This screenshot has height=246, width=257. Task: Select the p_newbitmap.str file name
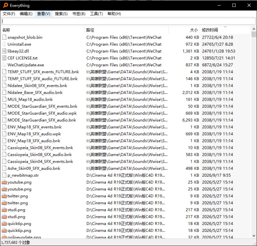click(x=23, y=175)
